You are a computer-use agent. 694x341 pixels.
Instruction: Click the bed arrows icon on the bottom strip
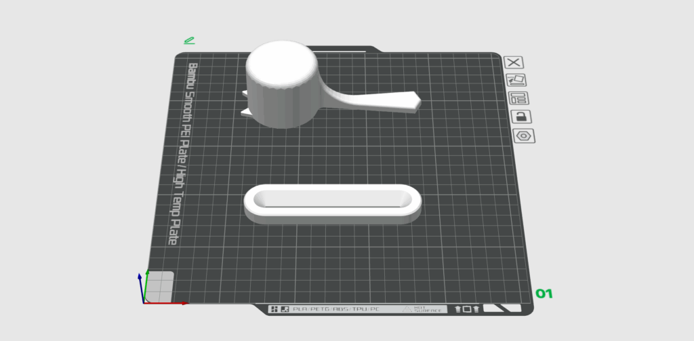467,309
